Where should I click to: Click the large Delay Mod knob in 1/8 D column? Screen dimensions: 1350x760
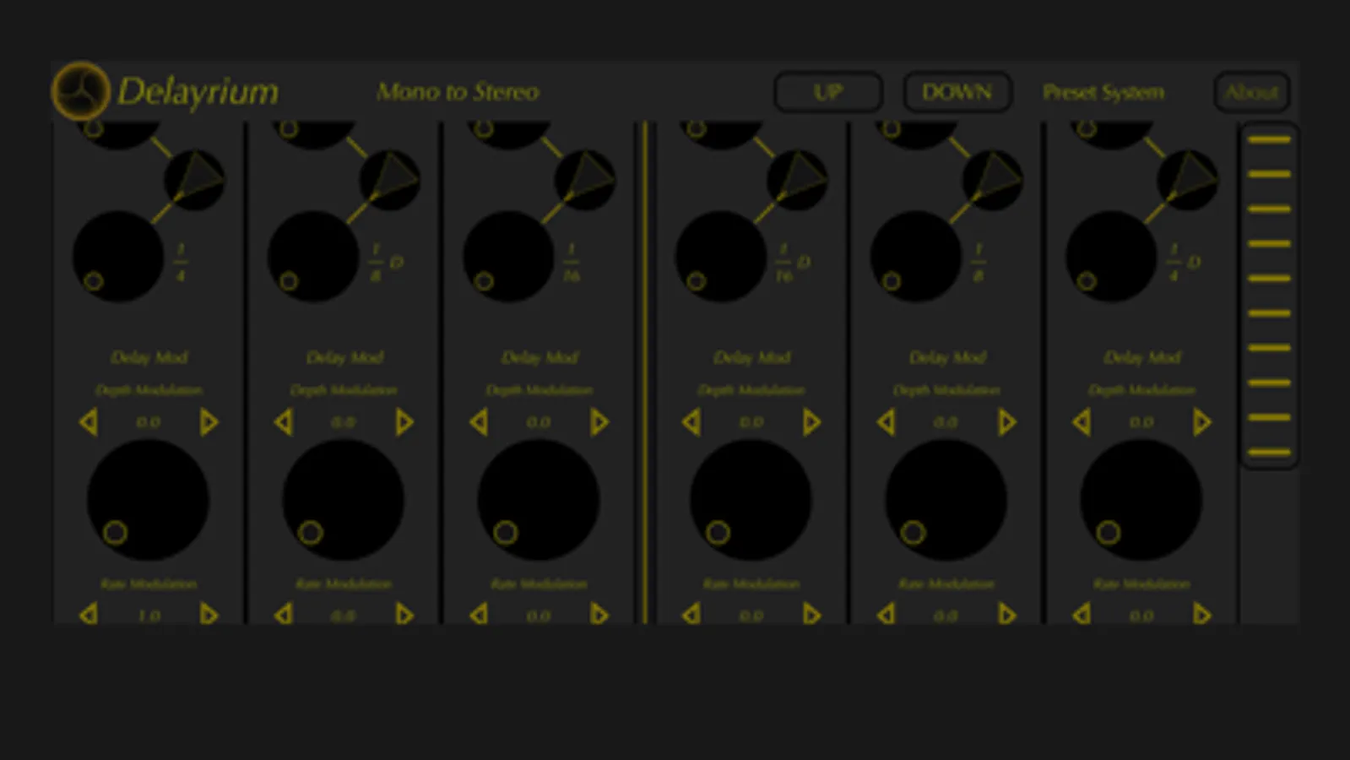coord(343,500)
